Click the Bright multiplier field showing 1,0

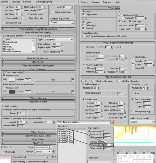point(56,48)
